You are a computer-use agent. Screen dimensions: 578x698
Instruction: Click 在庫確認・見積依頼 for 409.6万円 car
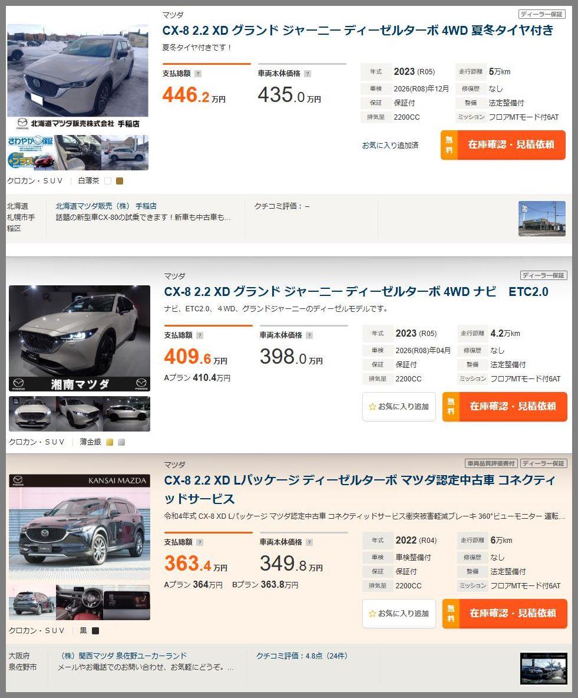505,406
